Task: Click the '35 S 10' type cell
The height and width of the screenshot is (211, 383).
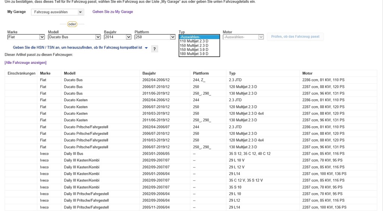Action: pyautogui.click(x=235, y=187)
